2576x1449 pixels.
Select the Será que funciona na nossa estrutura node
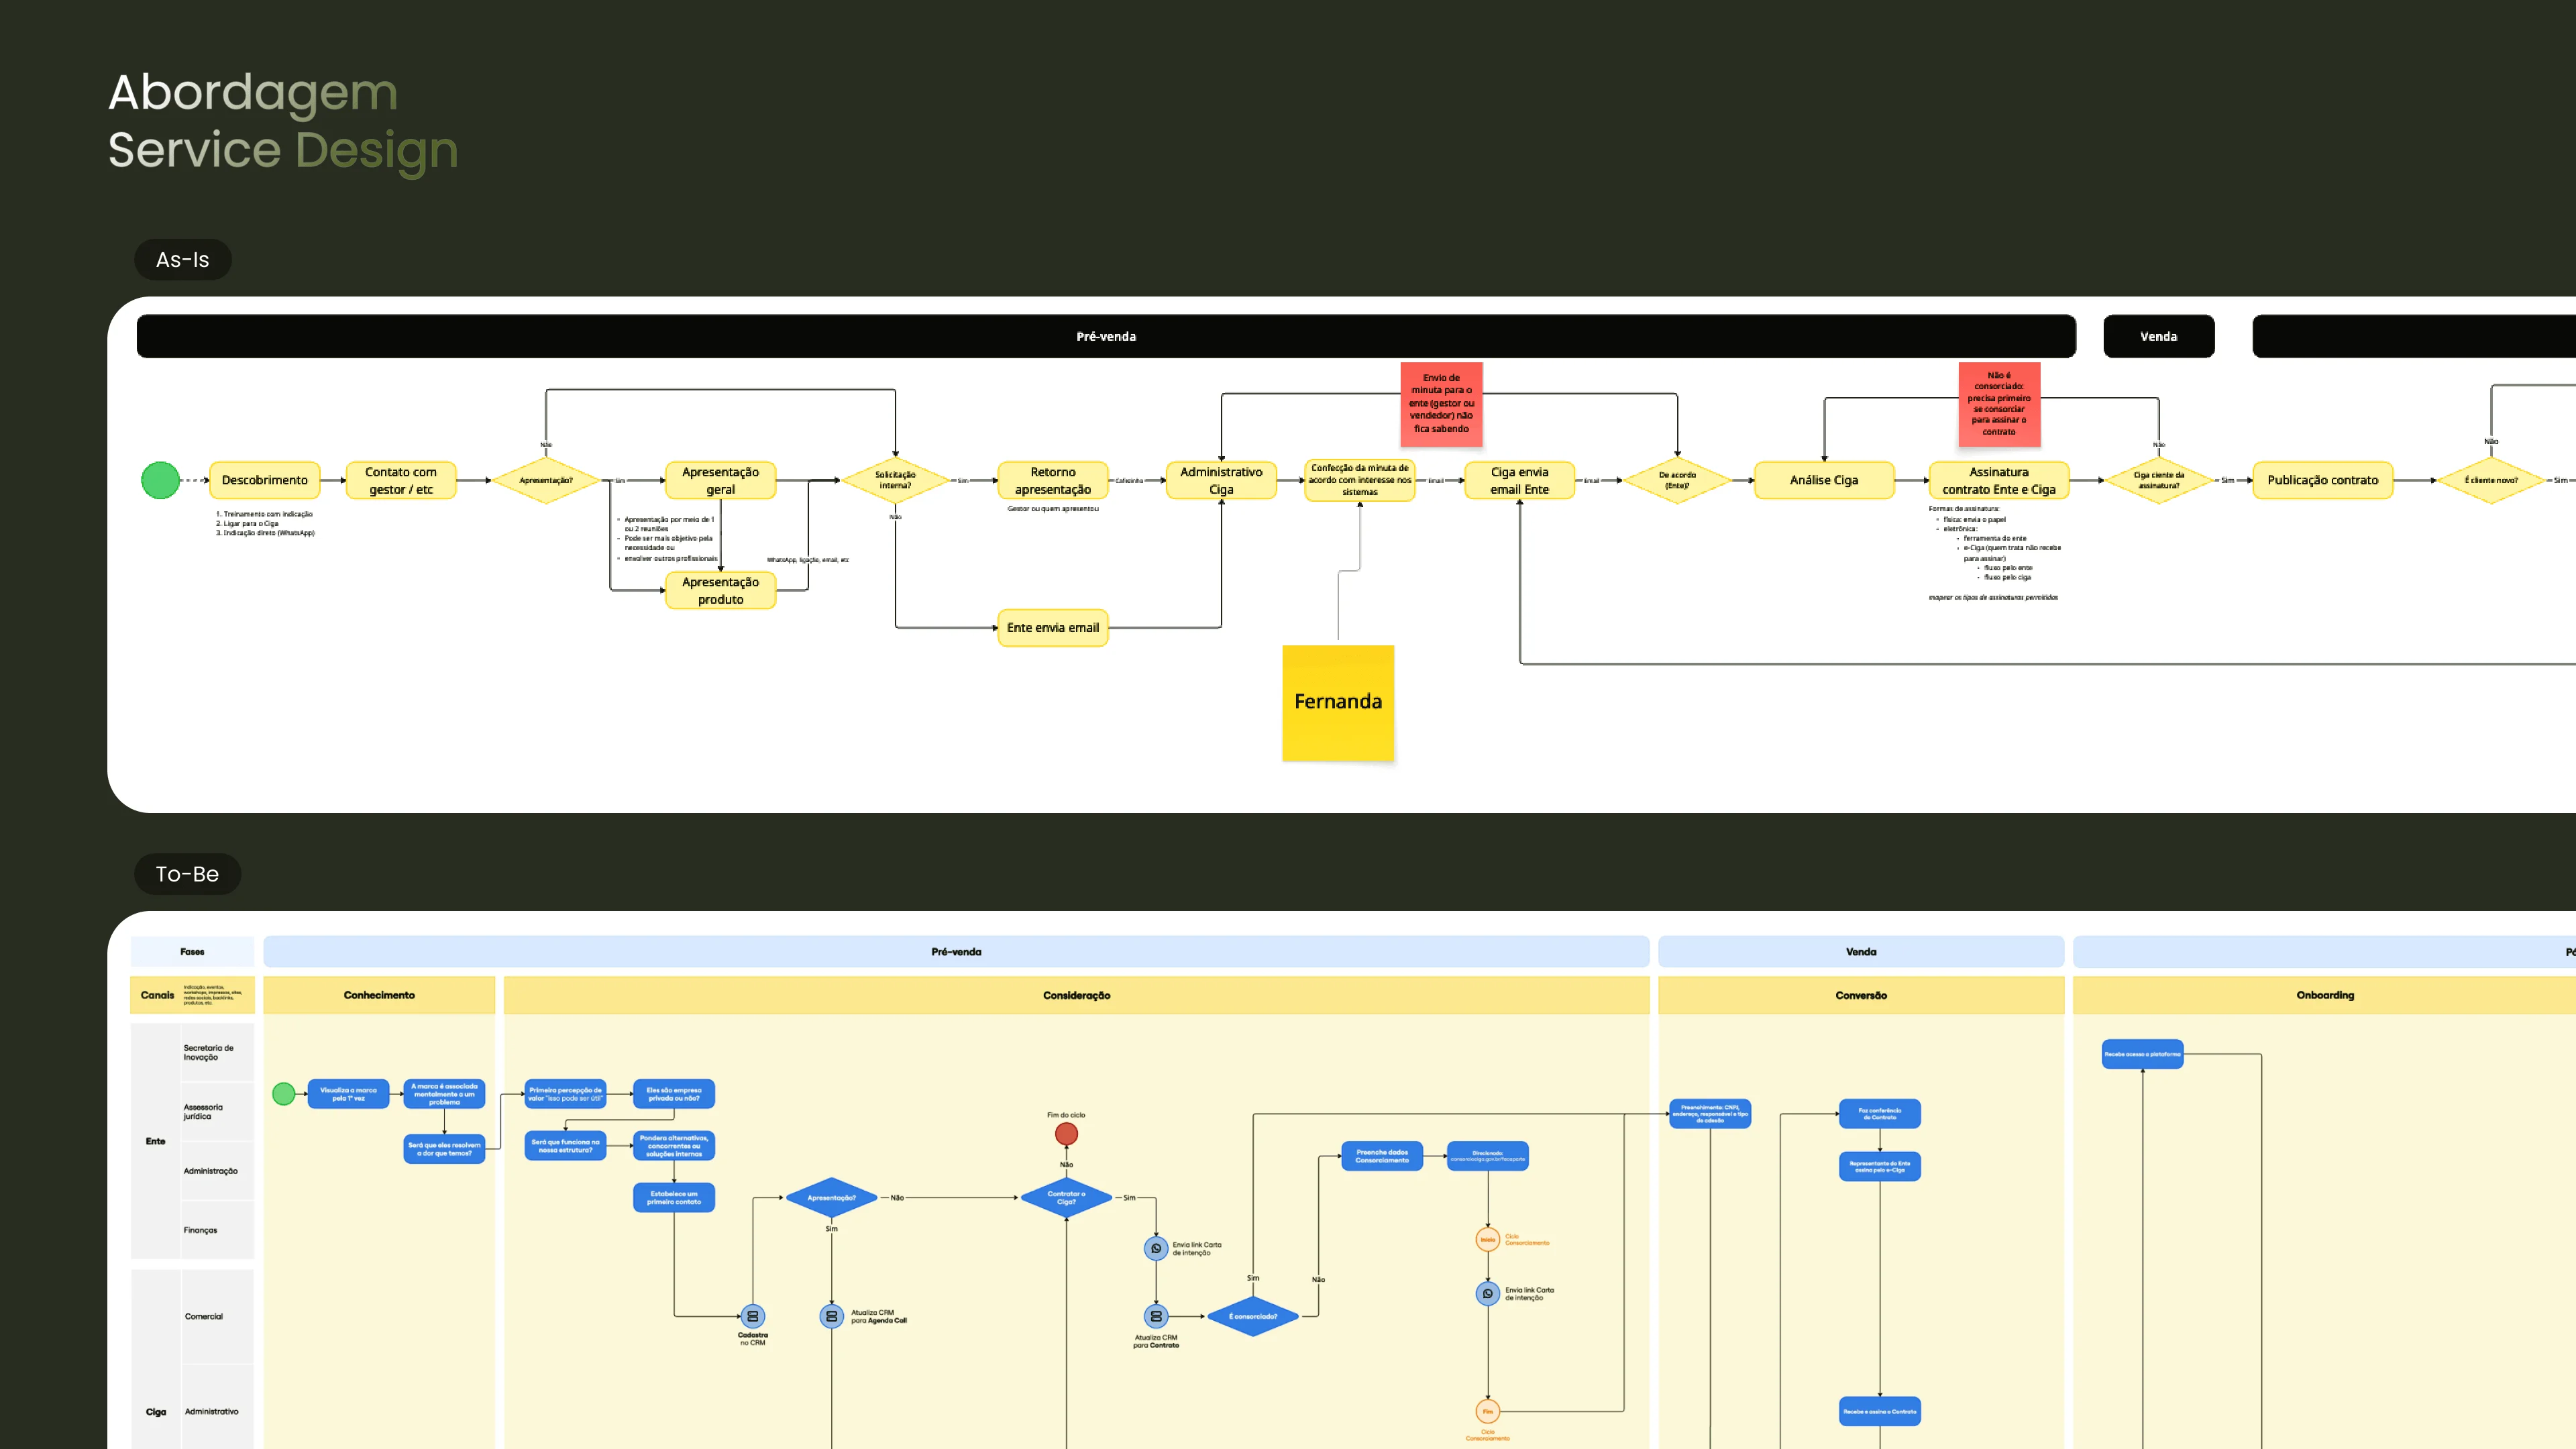[x=565, y=1146]
